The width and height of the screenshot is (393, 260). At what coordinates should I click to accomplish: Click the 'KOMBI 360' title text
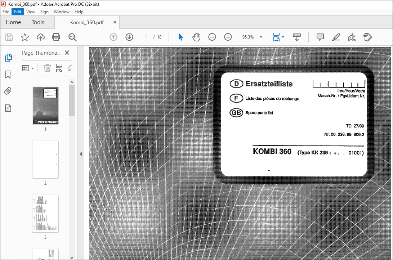pos(272,152)
